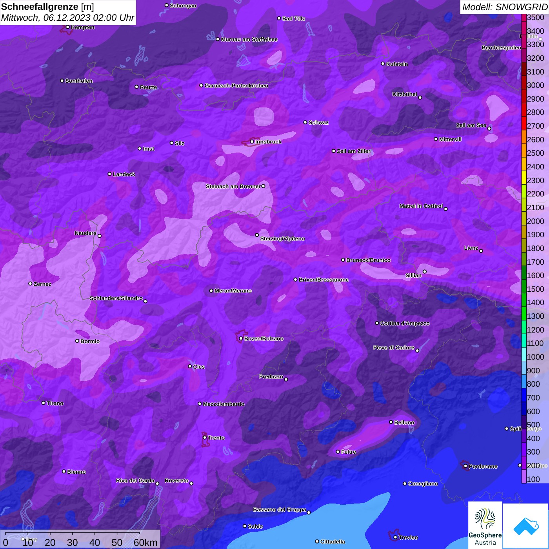Click the Murnau am Staffelsee label
549x549 pixels.
[249, 39]
